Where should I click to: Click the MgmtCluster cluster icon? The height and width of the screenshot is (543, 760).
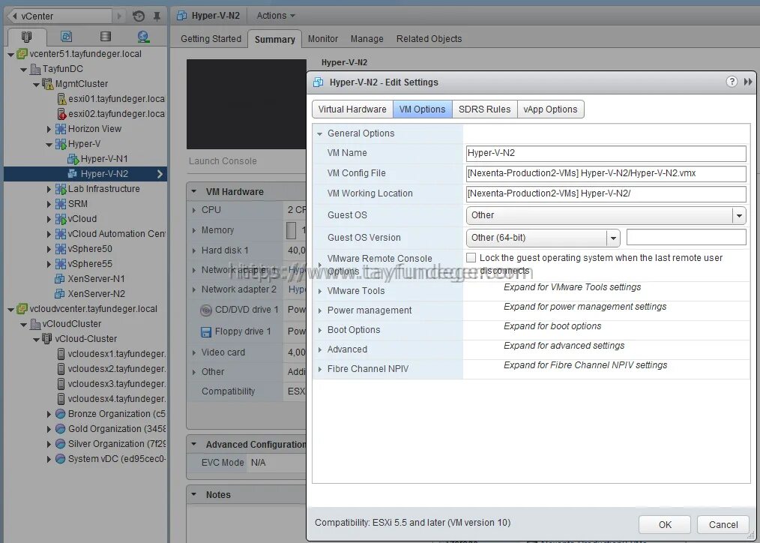(x=47, y=84)
